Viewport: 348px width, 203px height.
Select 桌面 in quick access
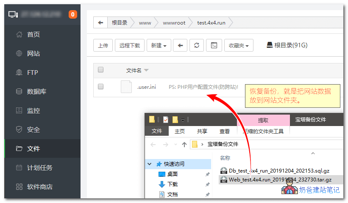coord(172,174)
